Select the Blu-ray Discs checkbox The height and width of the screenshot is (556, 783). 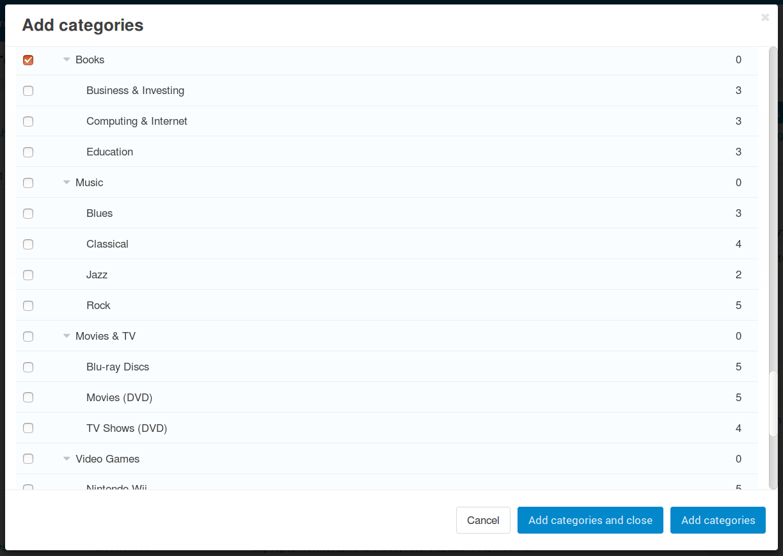coord(28,367)
